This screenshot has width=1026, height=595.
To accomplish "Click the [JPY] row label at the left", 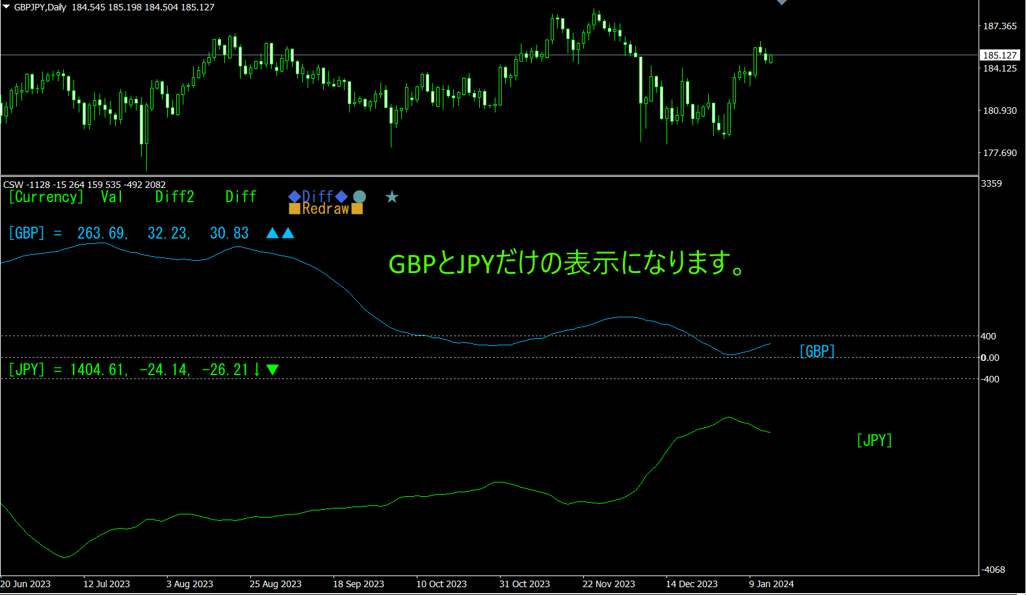I will 27,369.
